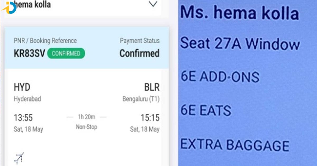Click the Payment Status Confirmed text

tap(139, 53)
